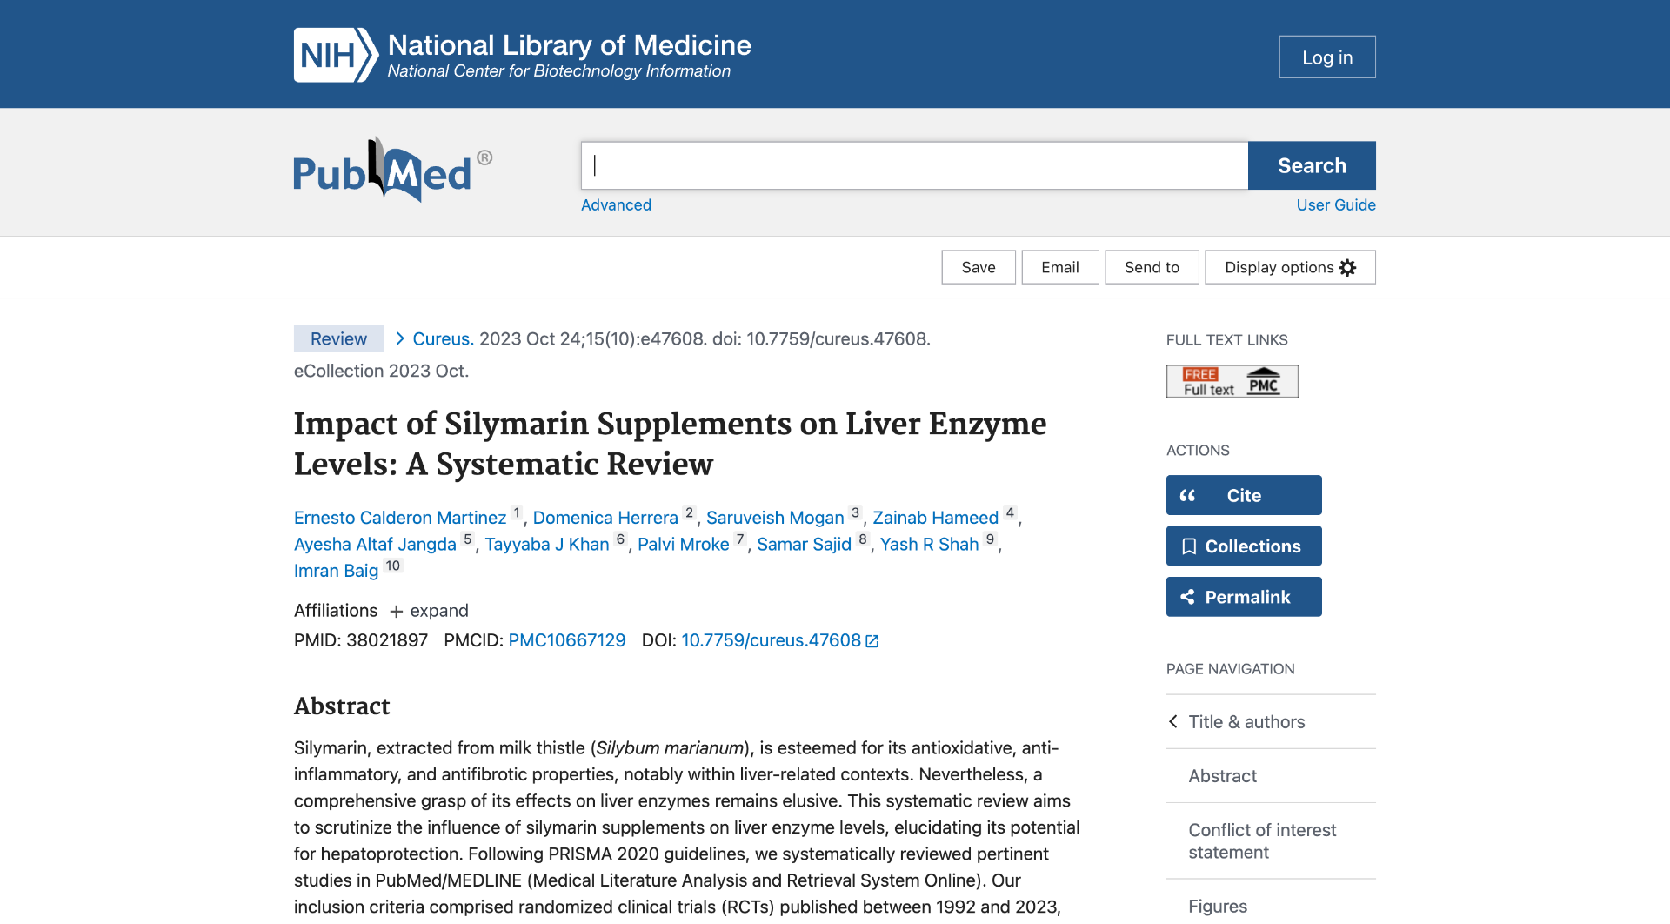Open the free full text PMC badge
Screen dimensions: 1670x924
1232,381
